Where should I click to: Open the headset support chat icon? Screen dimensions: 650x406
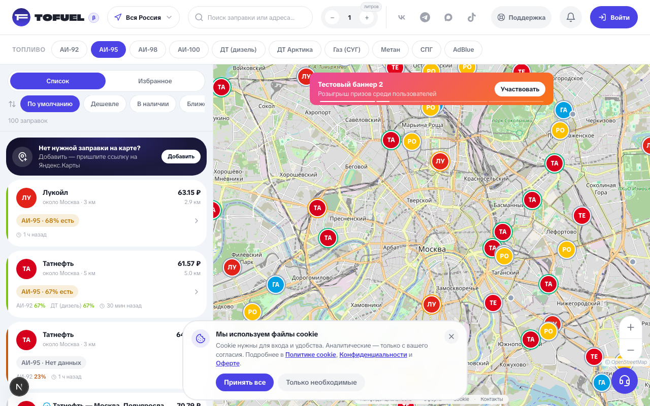point(625,380)
